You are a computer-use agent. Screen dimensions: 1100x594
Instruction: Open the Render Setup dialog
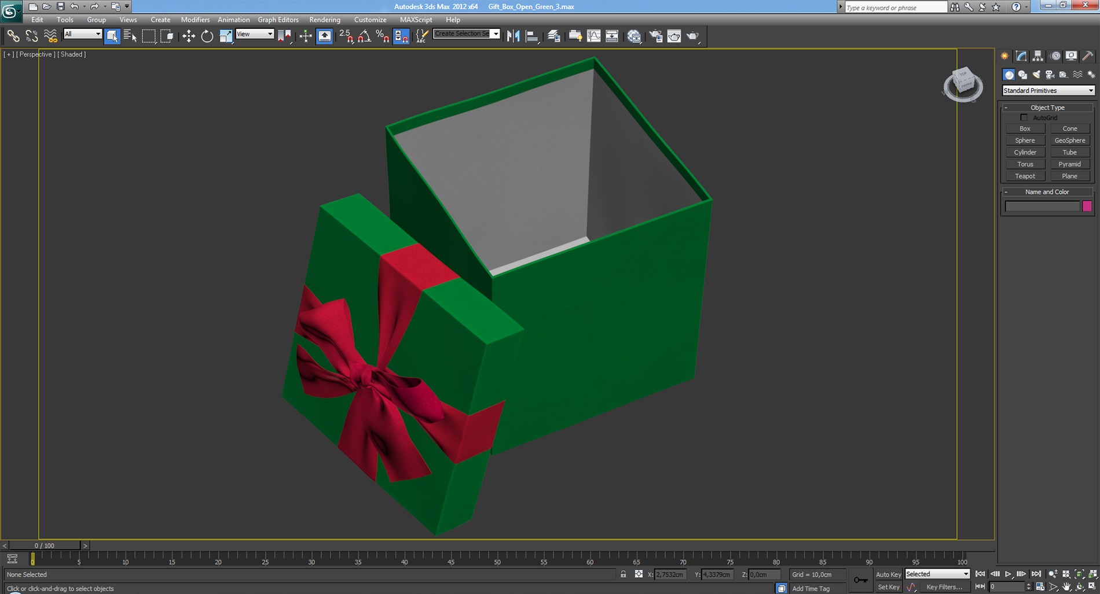(x=656, y=36)
